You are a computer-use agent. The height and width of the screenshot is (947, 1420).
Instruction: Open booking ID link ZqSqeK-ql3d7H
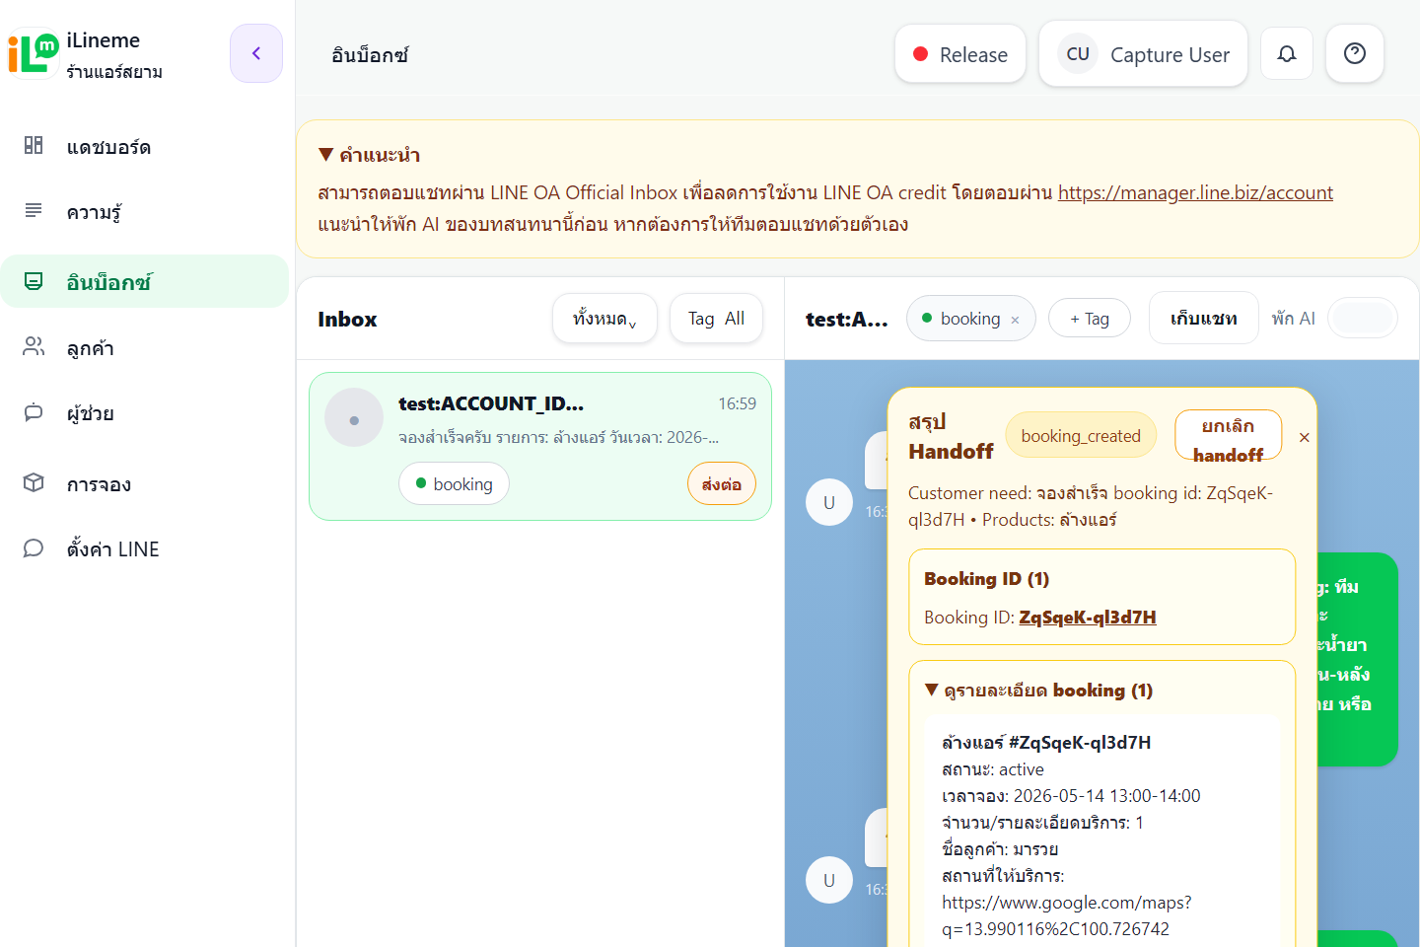click(x=1088, y=618)
